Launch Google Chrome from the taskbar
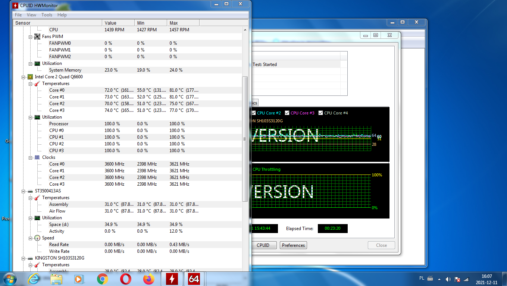The image size is (507, 286). coord(103,279)
